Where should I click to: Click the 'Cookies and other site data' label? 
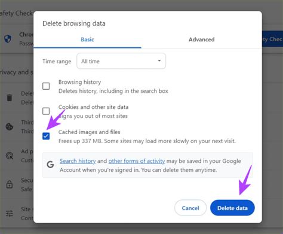tap(93, 107)
